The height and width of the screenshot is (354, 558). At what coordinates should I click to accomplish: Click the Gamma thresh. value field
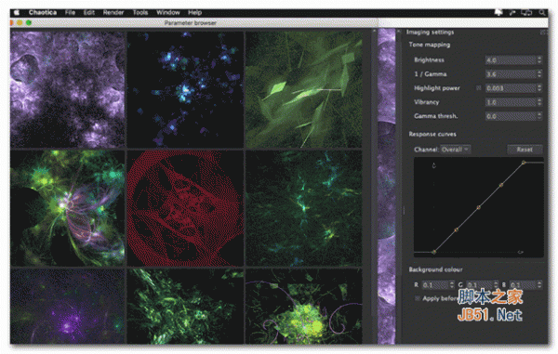coord(511,116)
